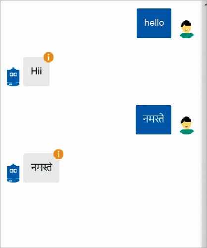The height and width of the screenshot is (248, 207).
Task: Click the black नमस्ते text in gray bubble
Action: 42,167
